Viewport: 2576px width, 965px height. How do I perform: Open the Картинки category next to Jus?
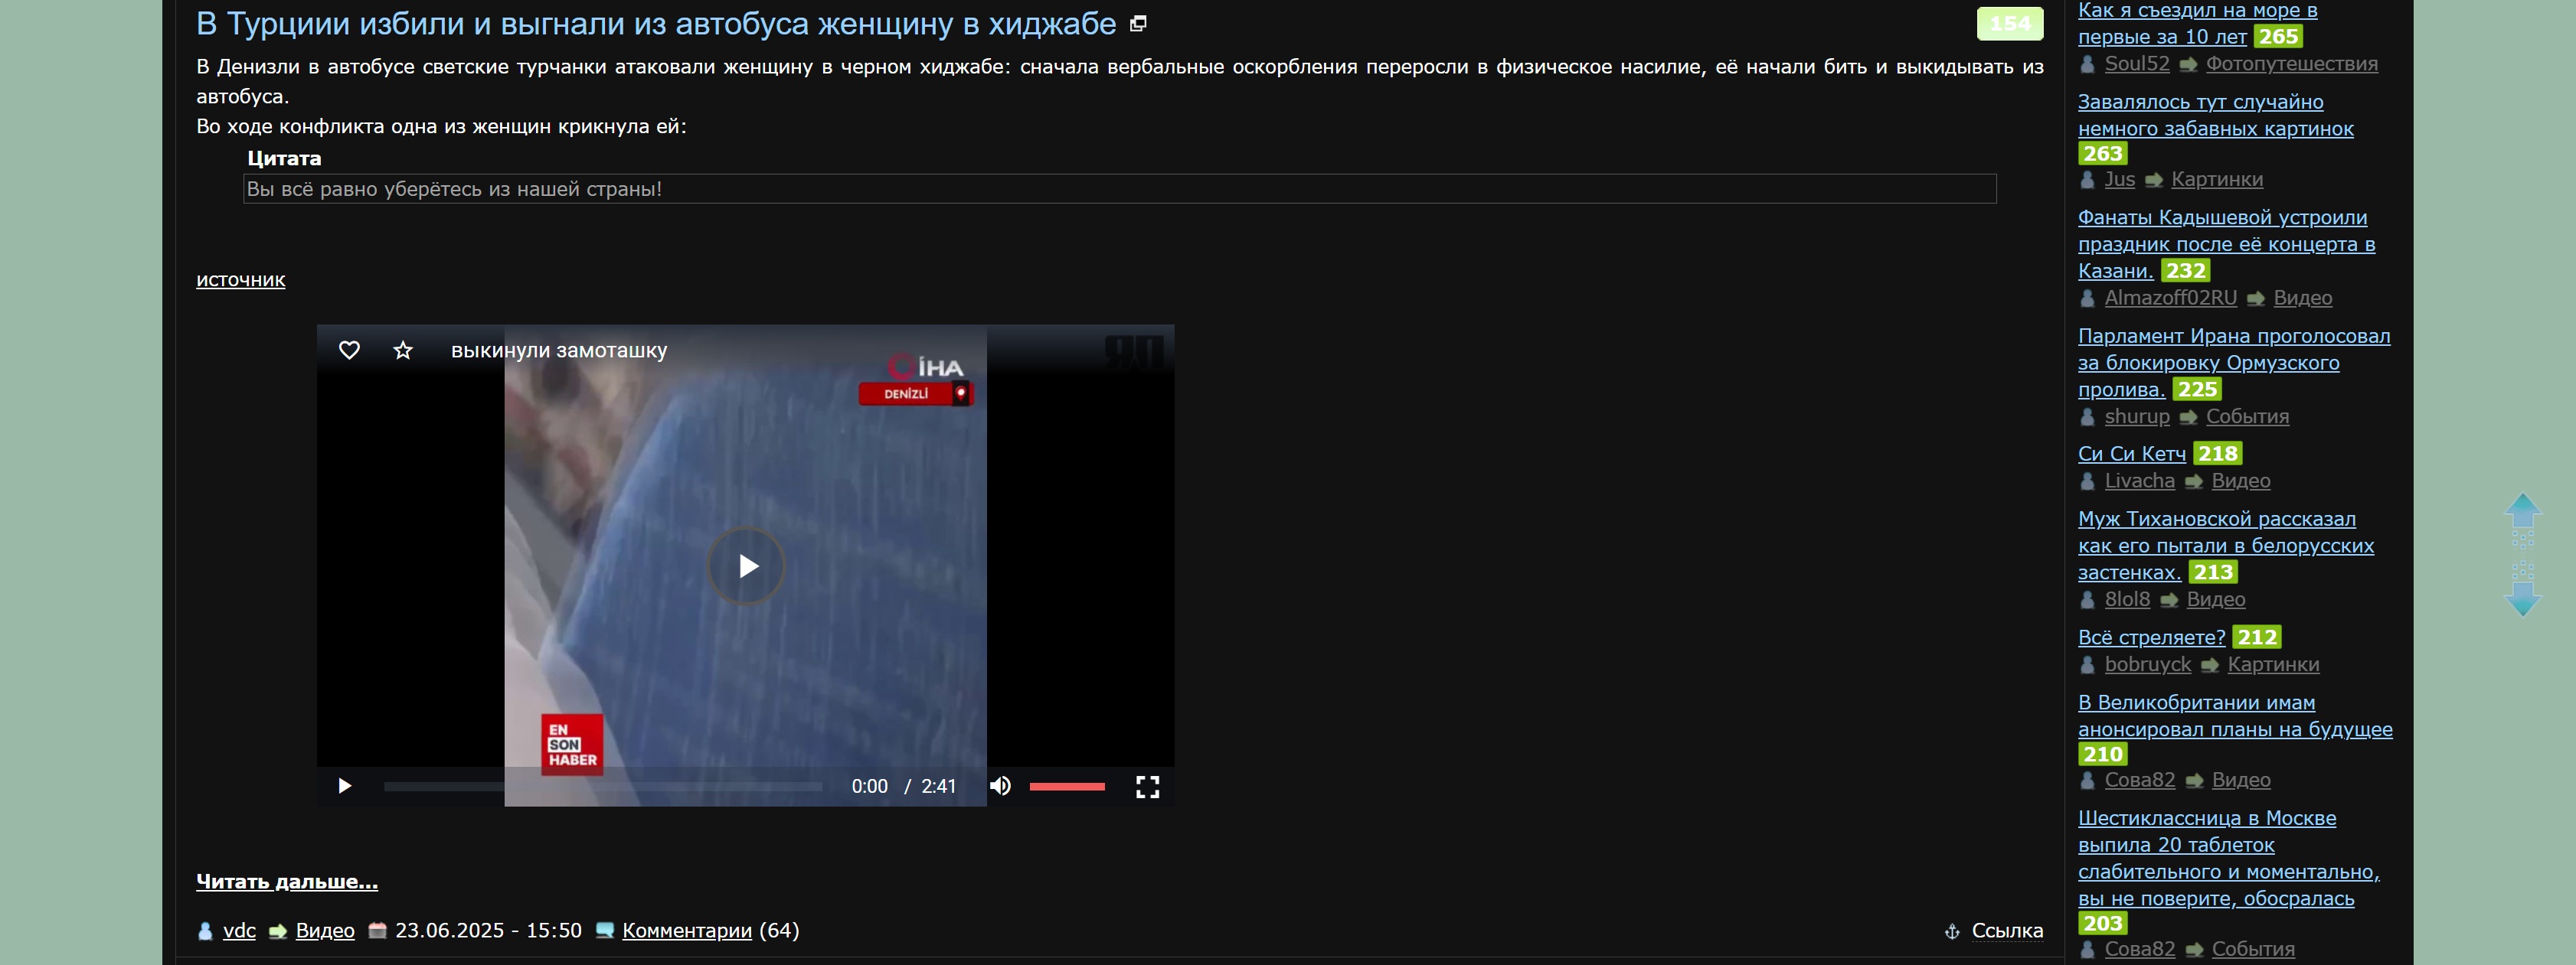click(2217, 180)
